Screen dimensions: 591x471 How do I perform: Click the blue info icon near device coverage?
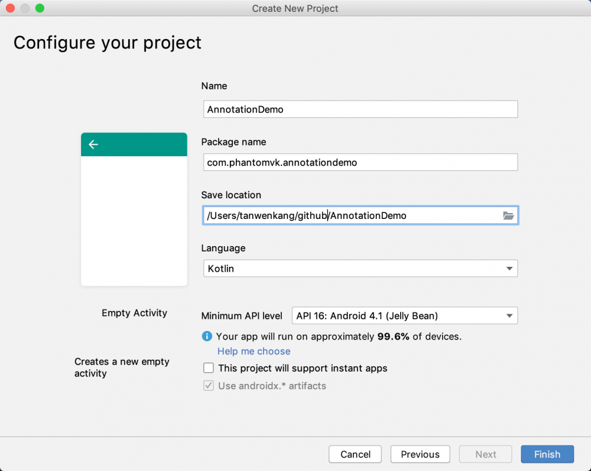tap(207, 336)
